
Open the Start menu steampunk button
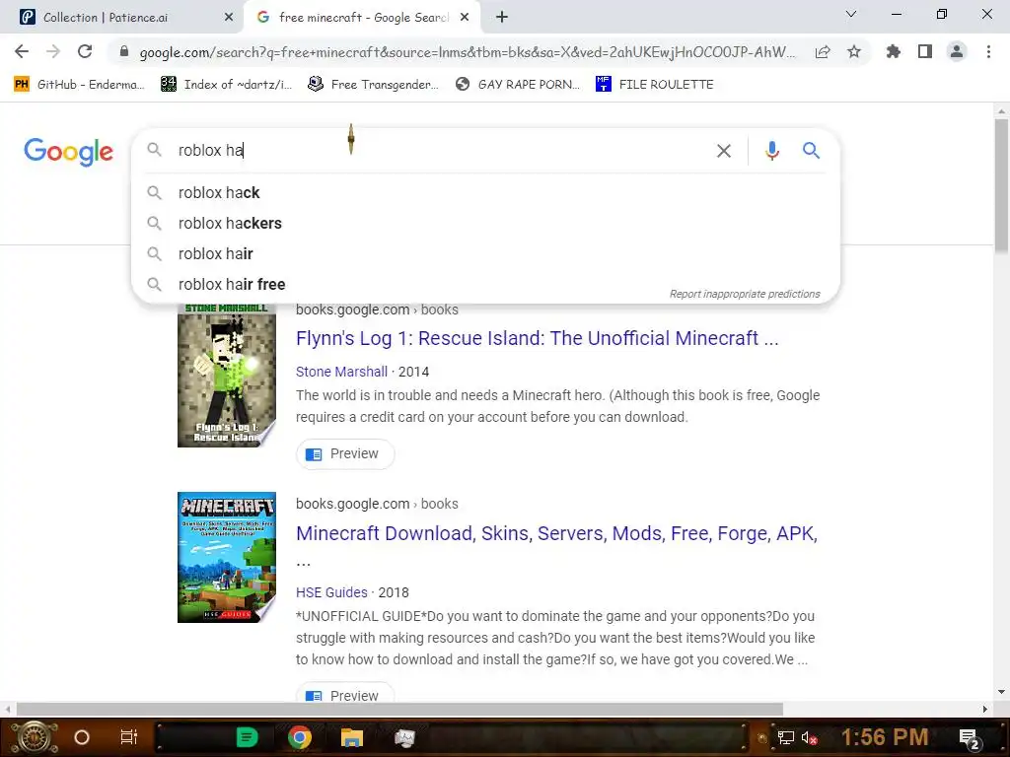tap(34, 737)
